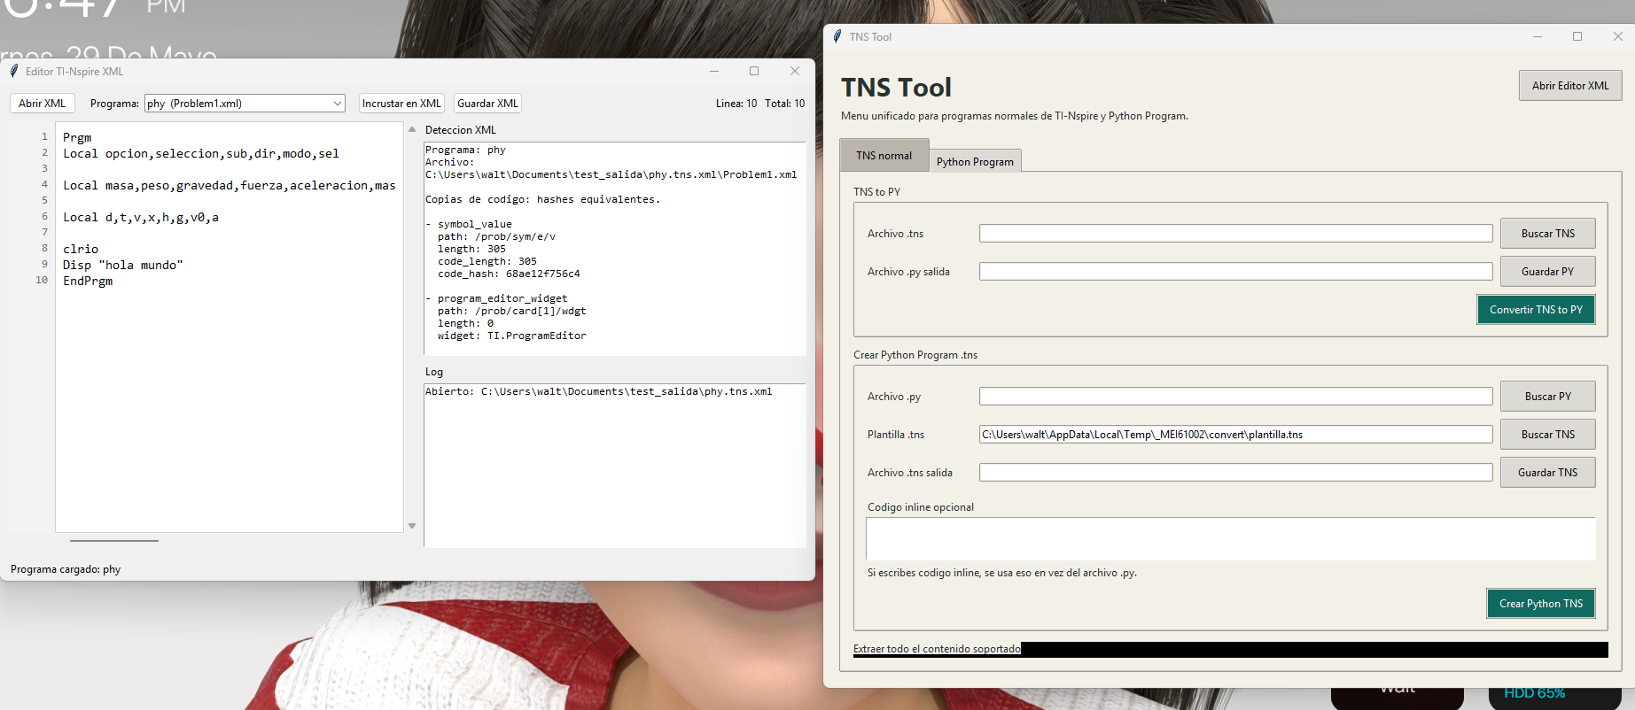This screenshot has width=1635, height=710.
Task: Click "path: /prob/card[1]/wdgt" line
Action: click(x=511, y=311)
